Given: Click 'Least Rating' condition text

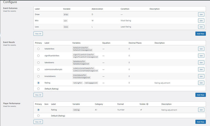Looking at the screenshot, I should click(126, 27).
